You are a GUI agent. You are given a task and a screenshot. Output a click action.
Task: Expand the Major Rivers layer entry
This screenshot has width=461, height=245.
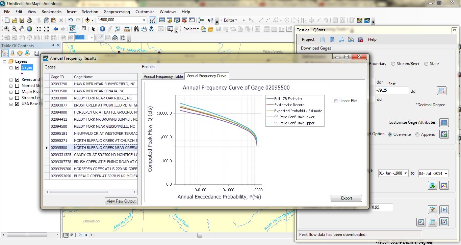tap(11, 91)
